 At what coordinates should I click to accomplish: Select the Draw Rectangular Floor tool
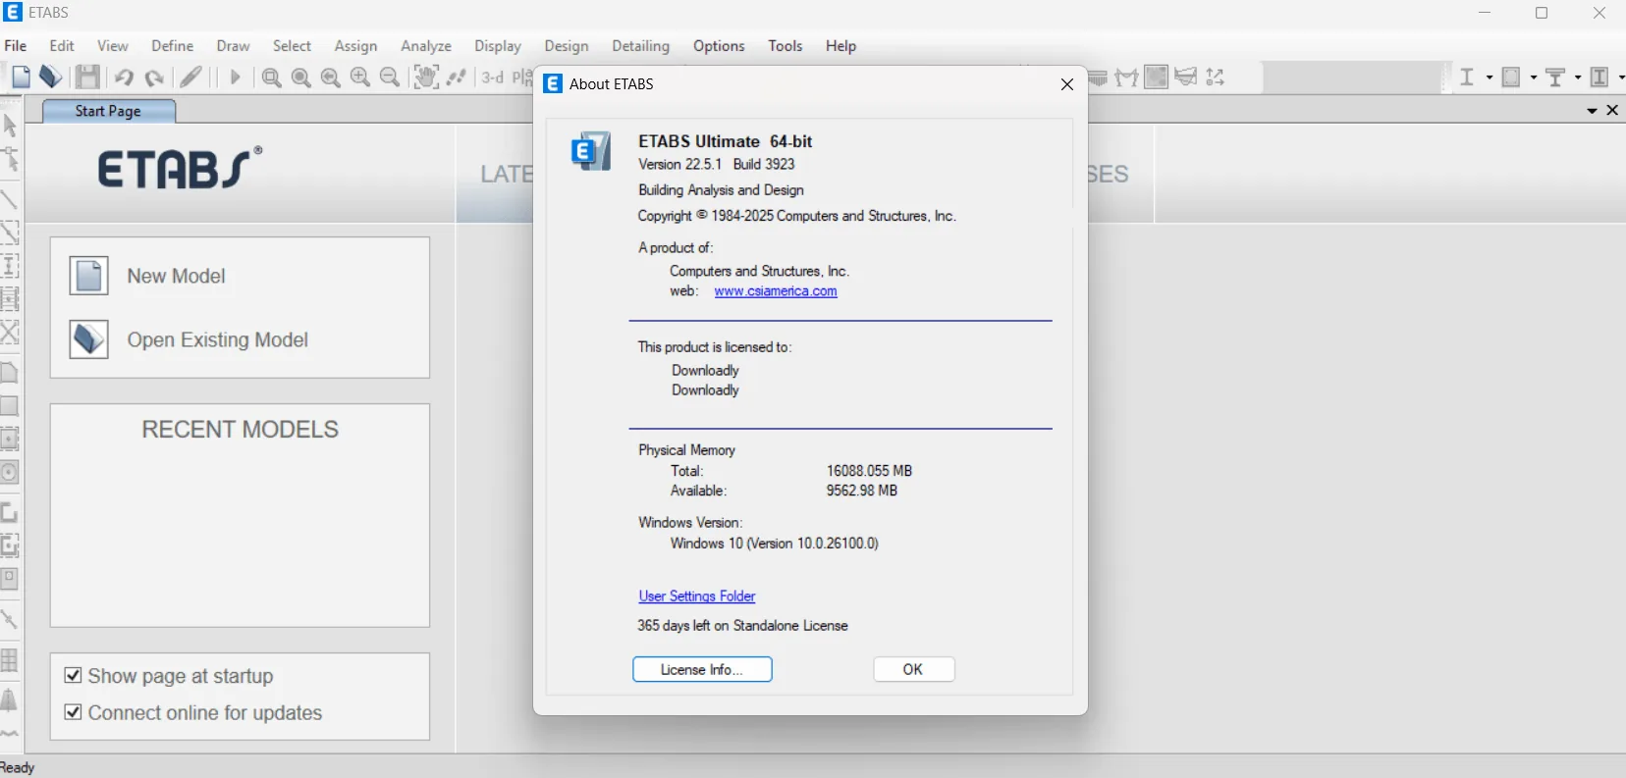(9, 405)
